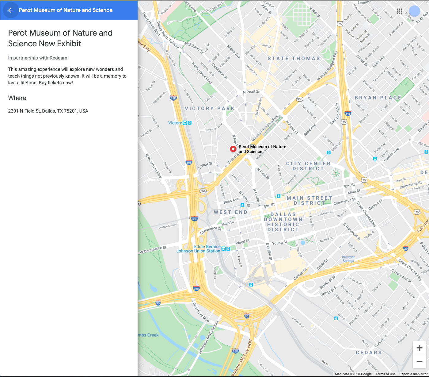
Task: Select the Perot Museum label on the map
Action: tap(262, 149)
